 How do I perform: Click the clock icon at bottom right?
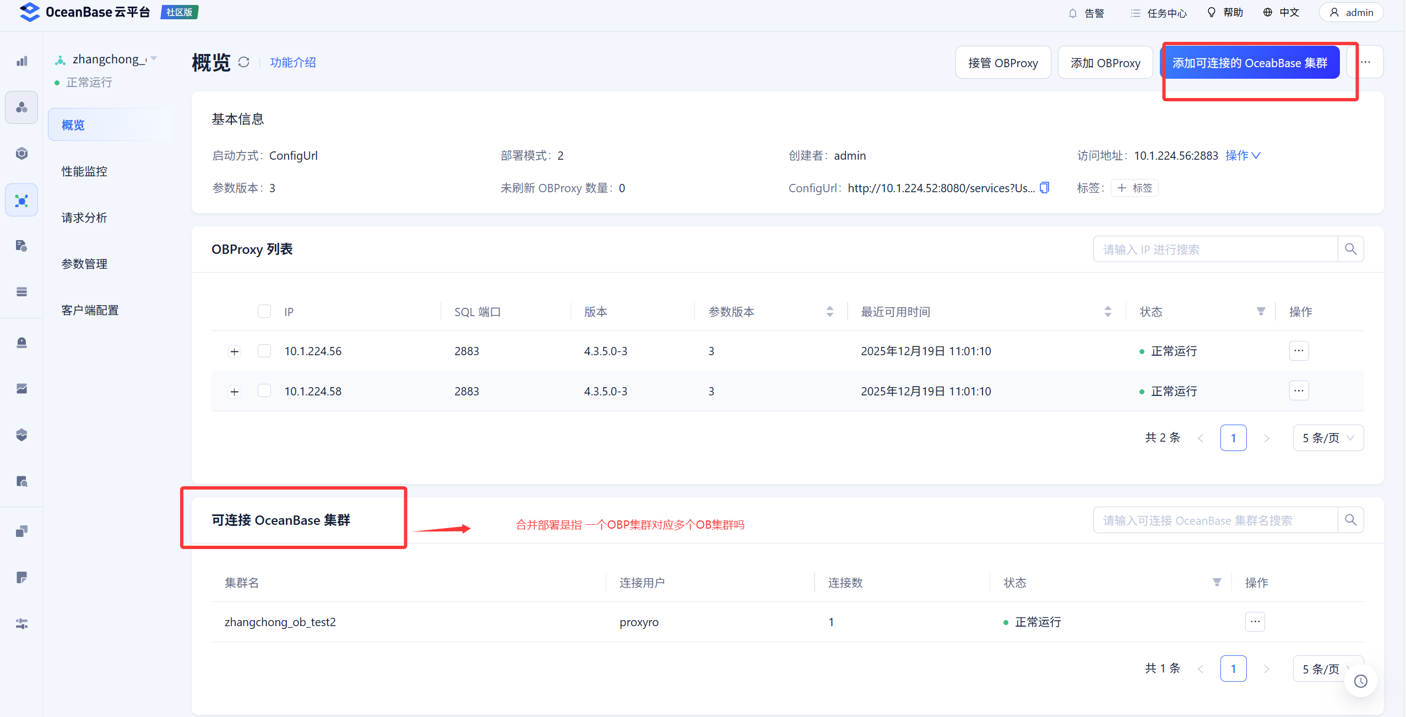tap(1360, 681)
